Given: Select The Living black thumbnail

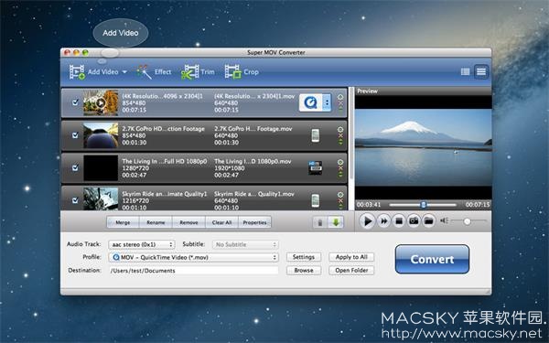Looking at the screenshot, I should [101, 168].
